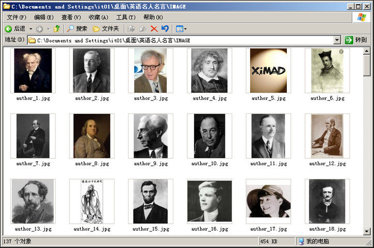374x248 pixels.
Task: Click the Back (后退) arrow icon
Action: click(x=8, y=29)
